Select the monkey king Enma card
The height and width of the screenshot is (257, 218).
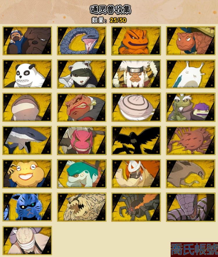coord(136,74)
